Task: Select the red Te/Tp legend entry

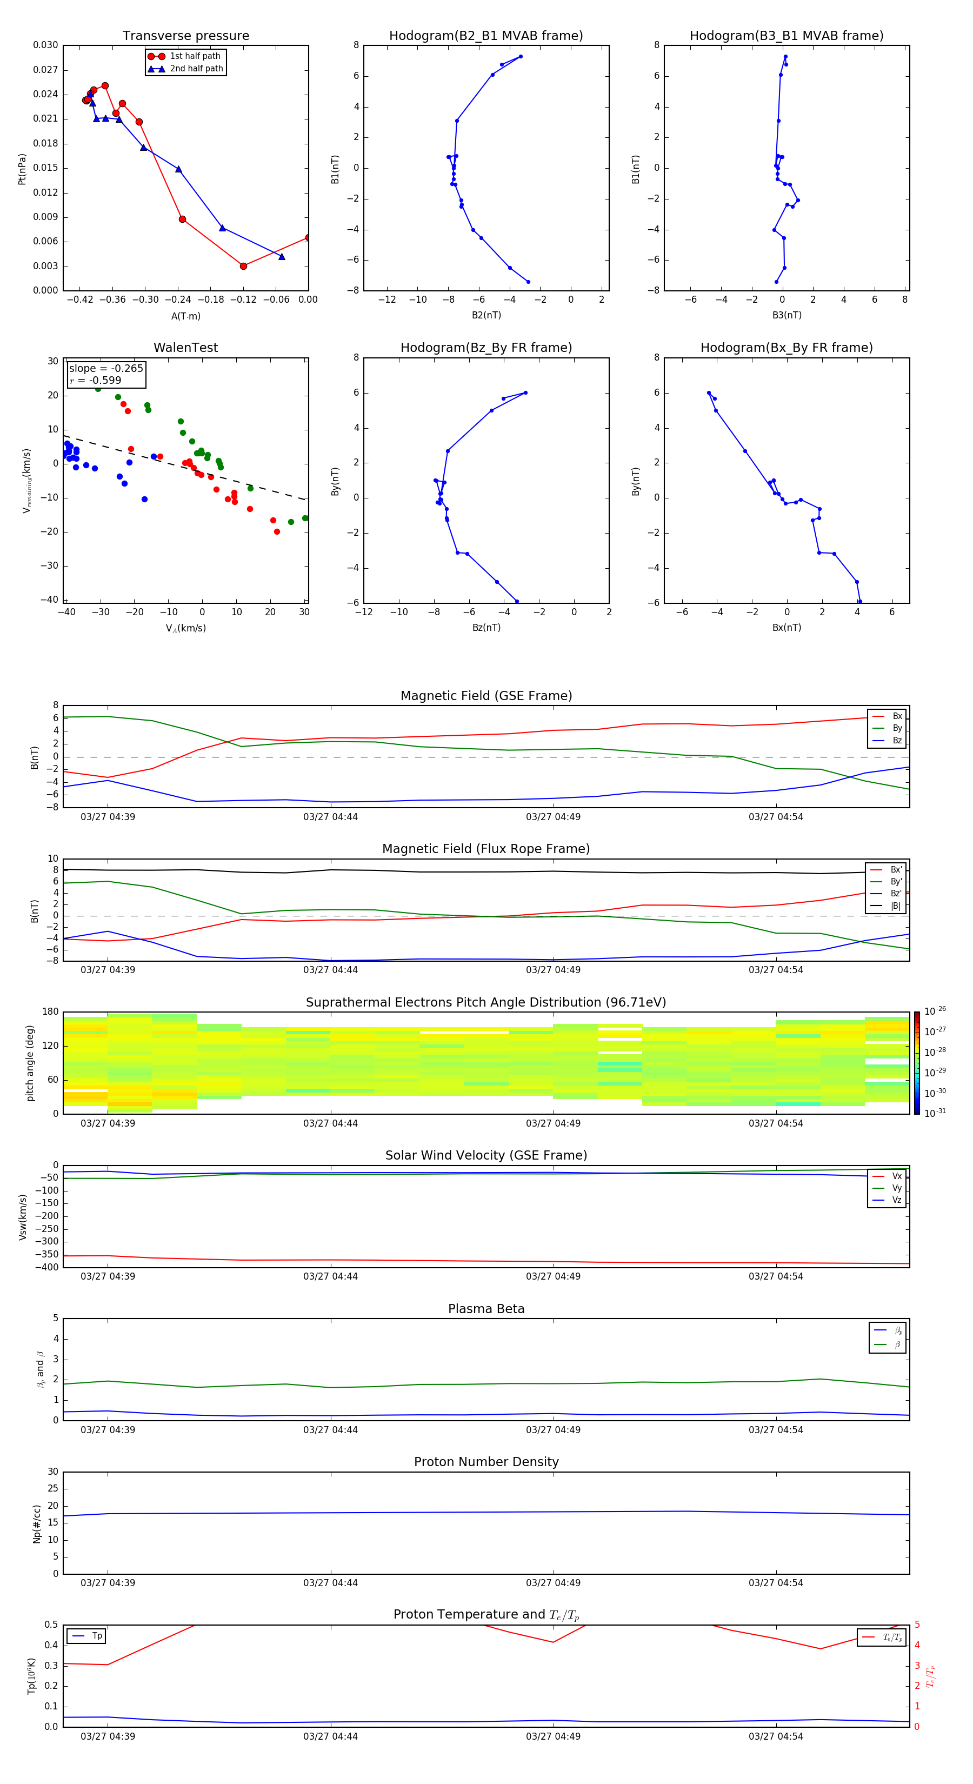Action: tap(882, 1637)
